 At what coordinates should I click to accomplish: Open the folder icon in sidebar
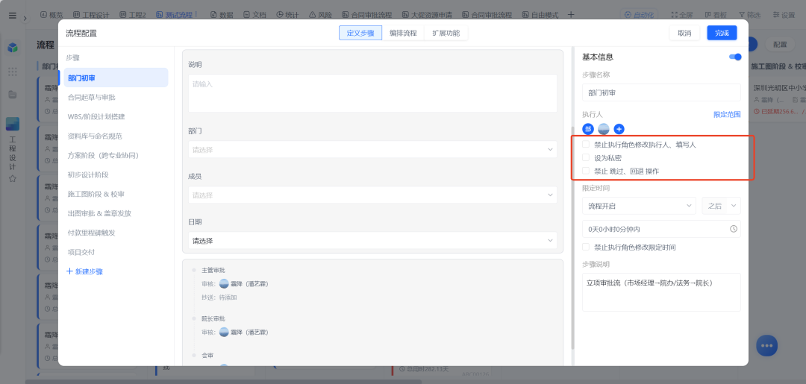(13, 95)
